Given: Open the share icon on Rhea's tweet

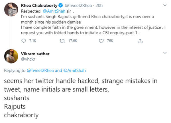Looking at the screenshot, I should 140,41.
